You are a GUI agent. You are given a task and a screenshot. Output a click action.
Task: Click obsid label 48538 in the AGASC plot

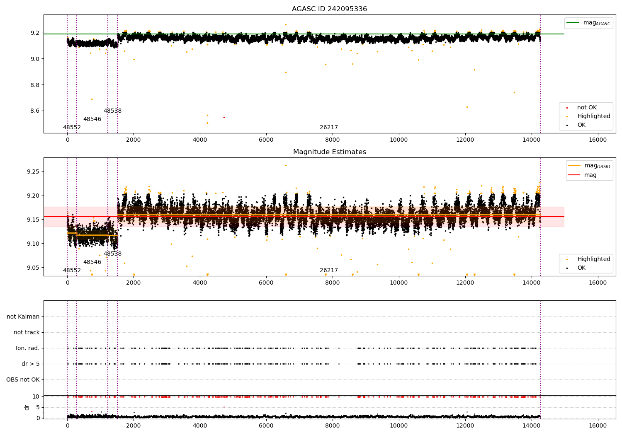tap(112, 111)
